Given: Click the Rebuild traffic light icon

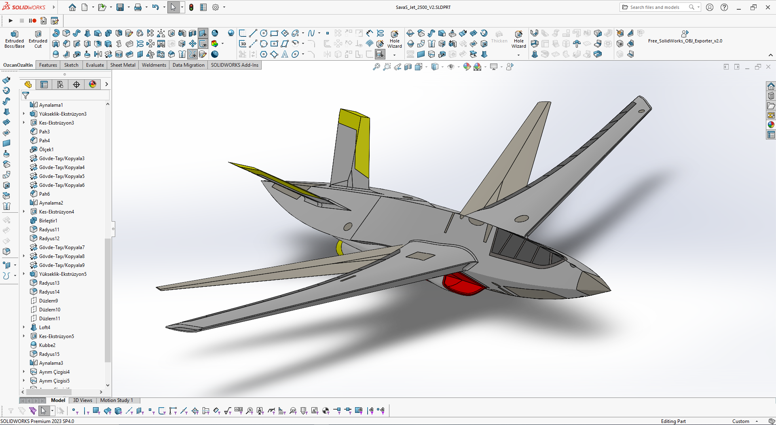Looking at the screenshot, I should click(191, 7).
